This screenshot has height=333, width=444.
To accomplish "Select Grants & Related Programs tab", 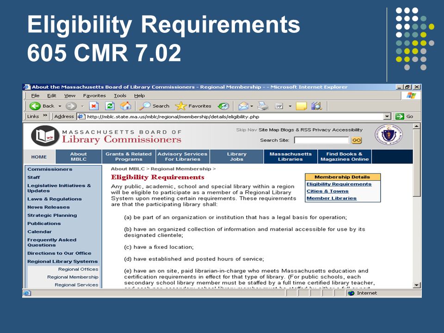I will point(129,157).
